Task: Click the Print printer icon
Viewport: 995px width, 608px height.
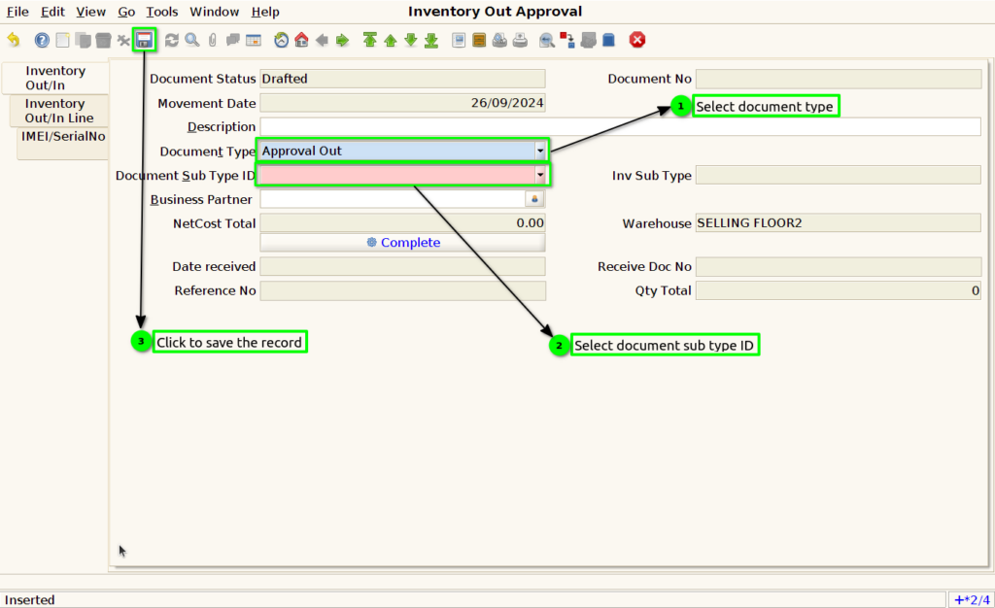Action: [520, 40]
